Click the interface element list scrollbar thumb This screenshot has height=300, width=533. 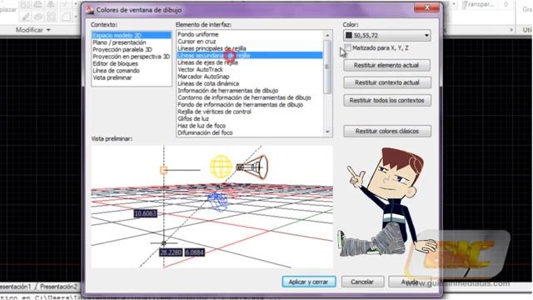327,67
